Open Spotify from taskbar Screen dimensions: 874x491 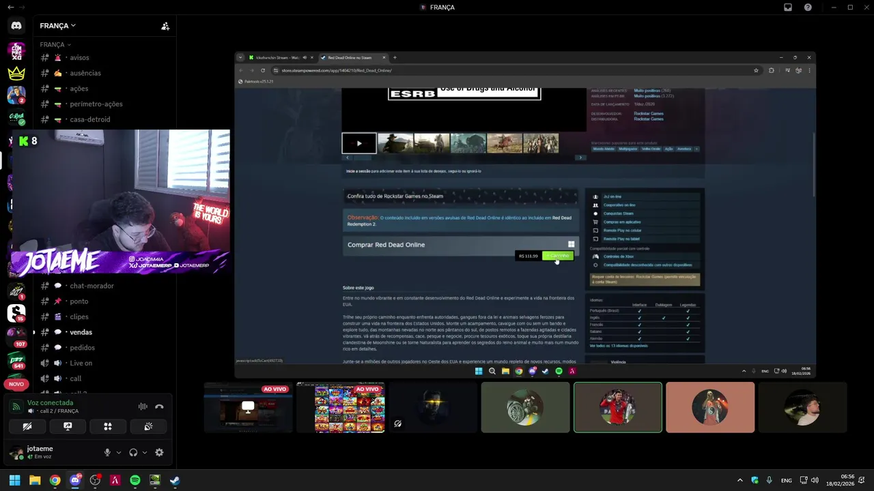click(x=135, y=480)
